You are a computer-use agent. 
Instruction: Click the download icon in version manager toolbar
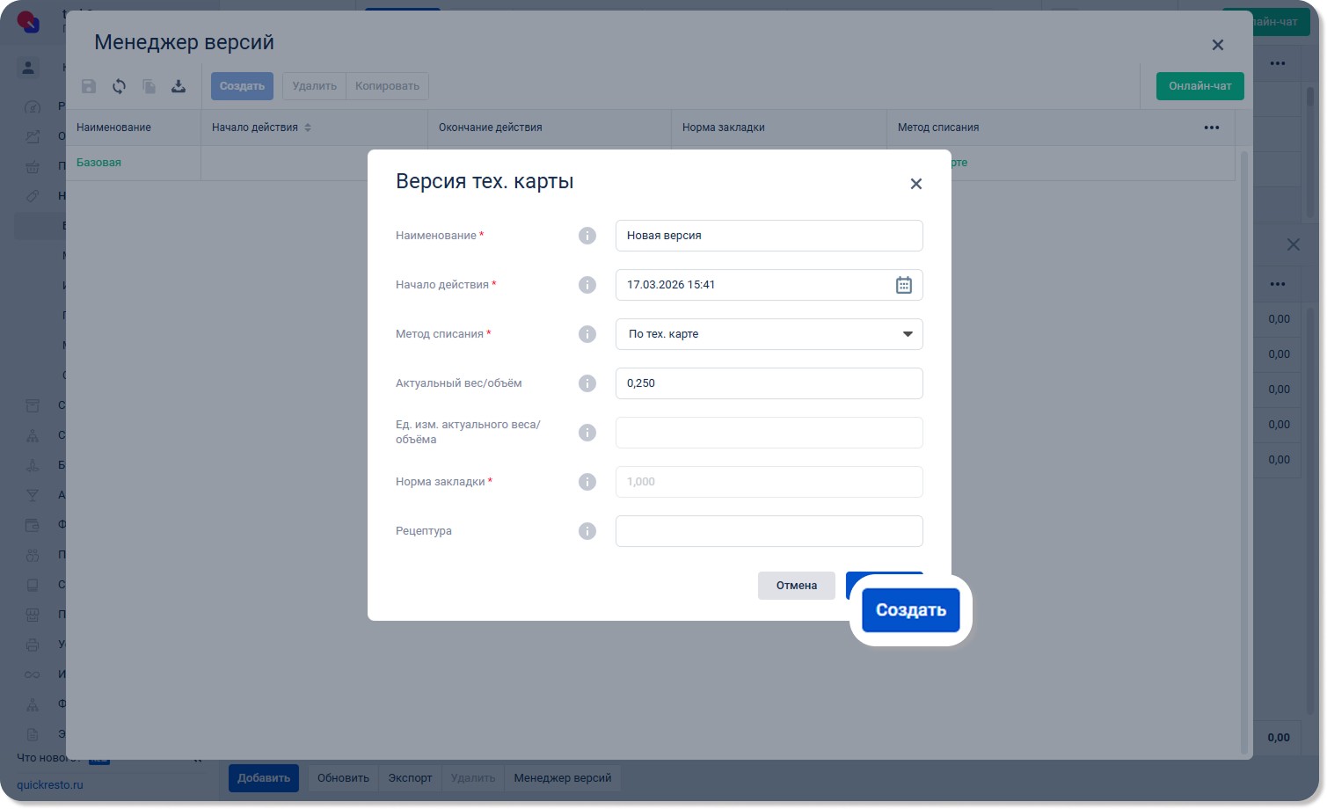[179, 86]
